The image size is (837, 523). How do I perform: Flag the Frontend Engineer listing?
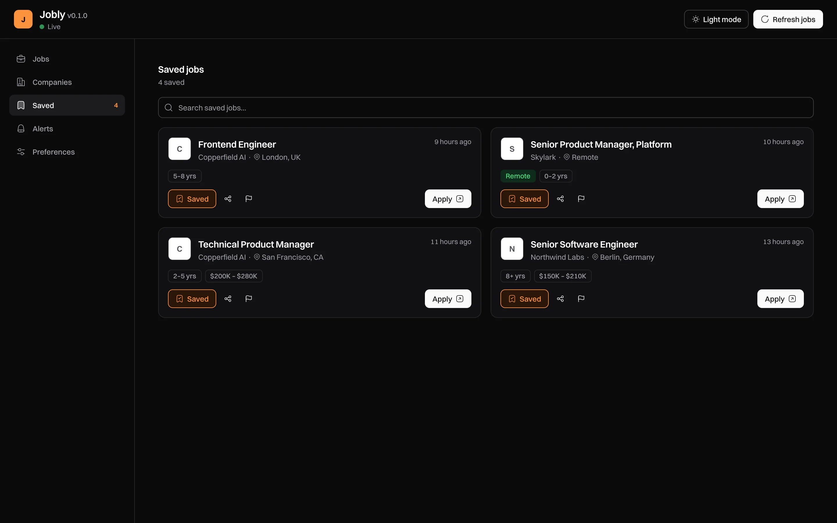coord(249,199)
